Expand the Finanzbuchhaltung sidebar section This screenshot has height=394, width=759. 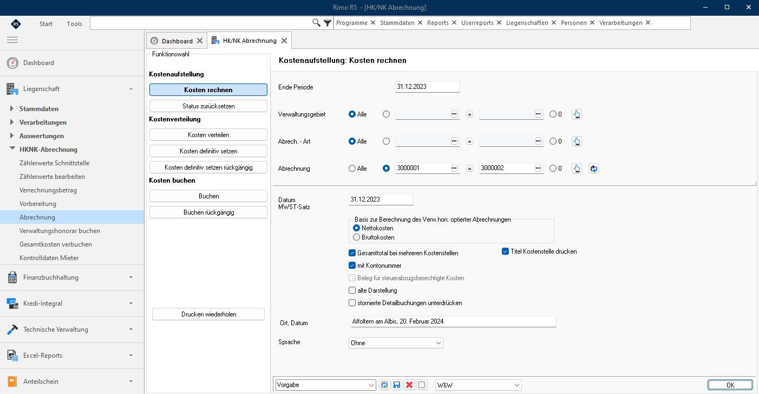[x=72, y=277]
